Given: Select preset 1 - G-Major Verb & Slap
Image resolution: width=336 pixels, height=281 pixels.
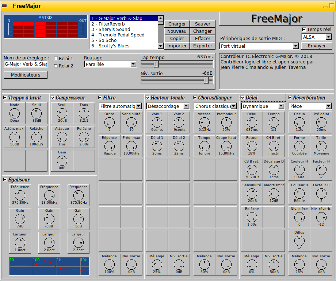Looking at the screenshot, I should (x=124, y=18).
